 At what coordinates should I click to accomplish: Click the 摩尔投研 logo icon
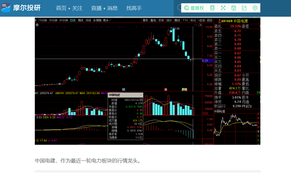coord(6,8)
